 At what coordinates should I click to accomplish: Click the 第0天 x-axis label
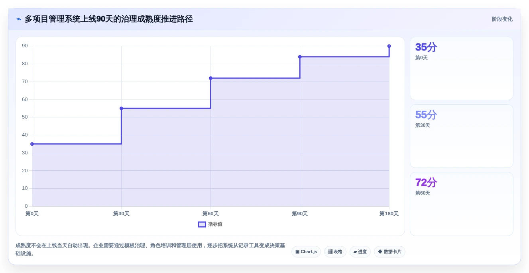tap(32, 214)
